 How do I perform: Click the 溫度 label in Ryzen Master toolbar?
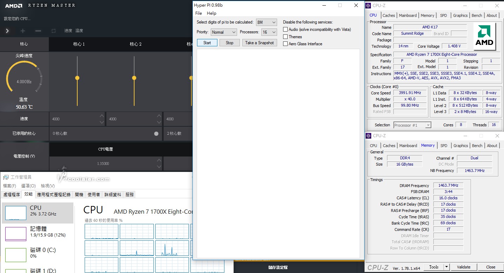tap(79, 31)
